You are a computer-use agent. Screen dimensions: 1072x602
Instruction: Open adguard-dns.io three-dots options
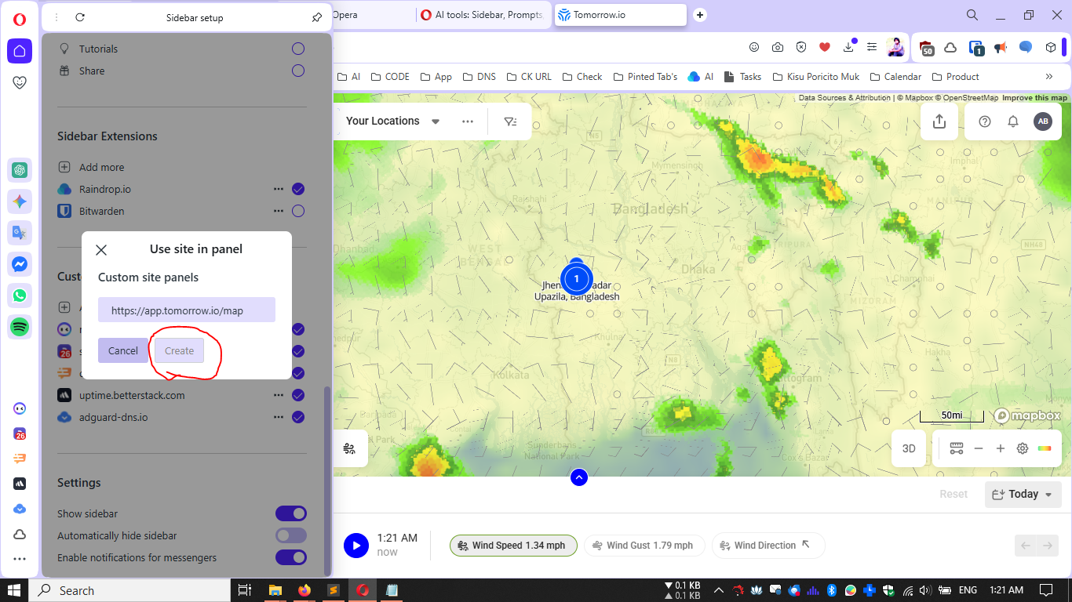[279, 417]
